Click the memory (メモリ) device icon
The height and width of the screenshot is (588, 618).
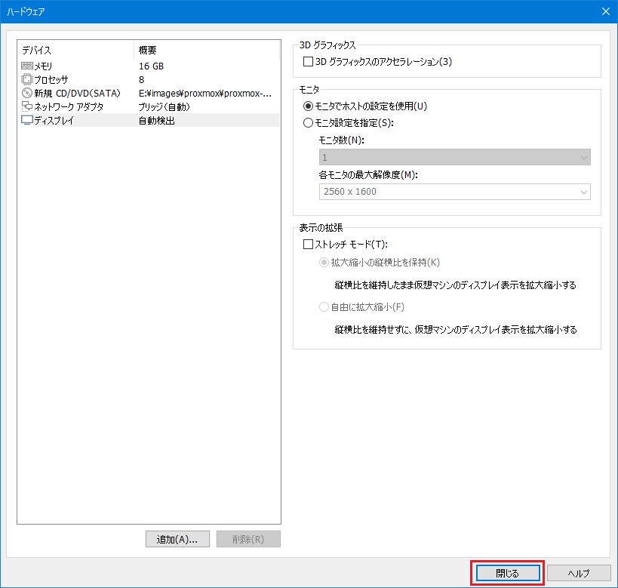(27, 66)
